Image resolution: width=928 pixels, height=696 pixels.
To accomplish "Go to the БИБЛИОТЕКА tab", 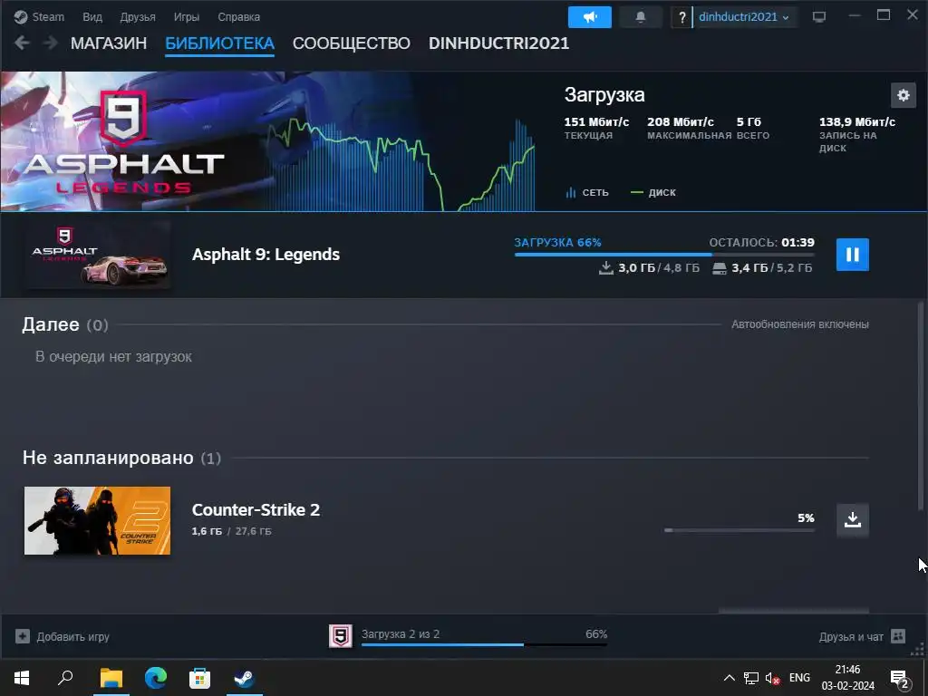I will (219, 43).
